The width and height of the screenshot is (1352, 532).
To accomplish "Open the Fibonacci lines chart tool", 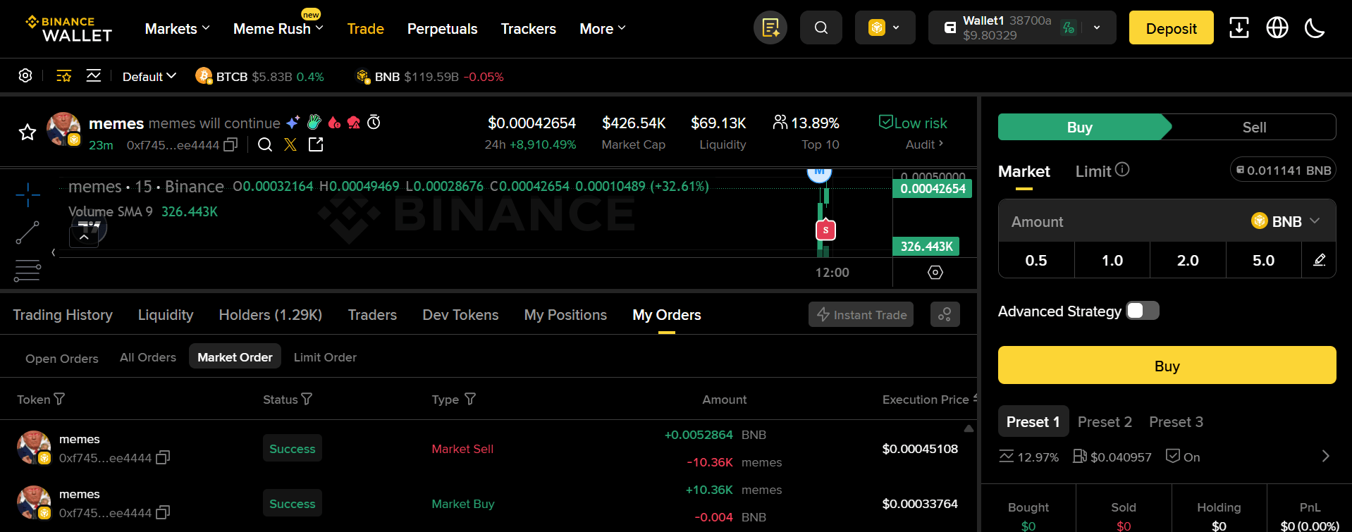I will point(27,271).
